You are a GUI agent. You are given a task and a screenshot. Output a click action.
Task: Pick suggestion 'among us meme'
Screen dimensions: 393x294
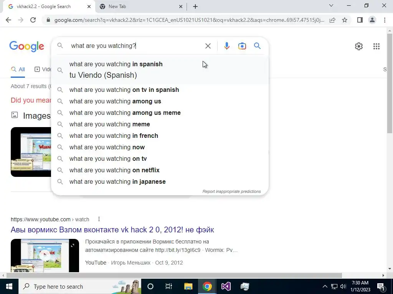click(x=160, y=113)
